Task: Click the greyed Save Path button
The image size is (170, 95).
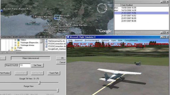Action: coord(21,73)
